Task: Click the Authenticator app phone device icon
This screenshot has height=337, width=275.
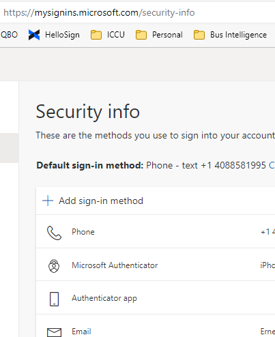Action: pyautogui.click(x=54, y=299)
